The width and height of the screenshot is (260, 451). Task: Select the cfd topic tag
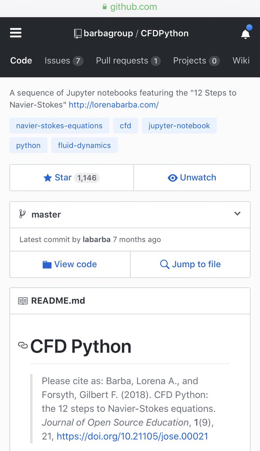126,126
